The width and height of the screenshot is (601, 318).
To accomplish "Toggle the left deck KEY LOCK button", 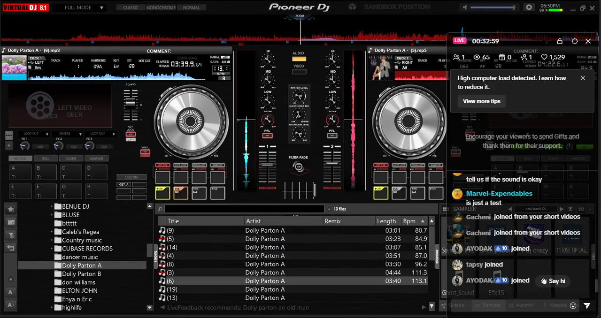I will point(131,134).
